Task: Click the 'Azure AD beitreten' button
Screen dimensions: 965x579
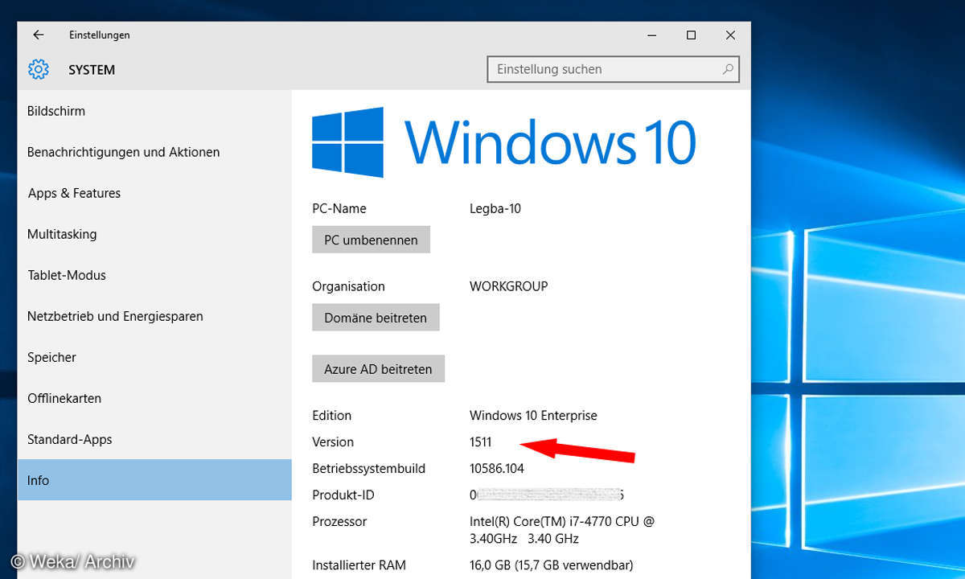Action: [x=378, y=369]
